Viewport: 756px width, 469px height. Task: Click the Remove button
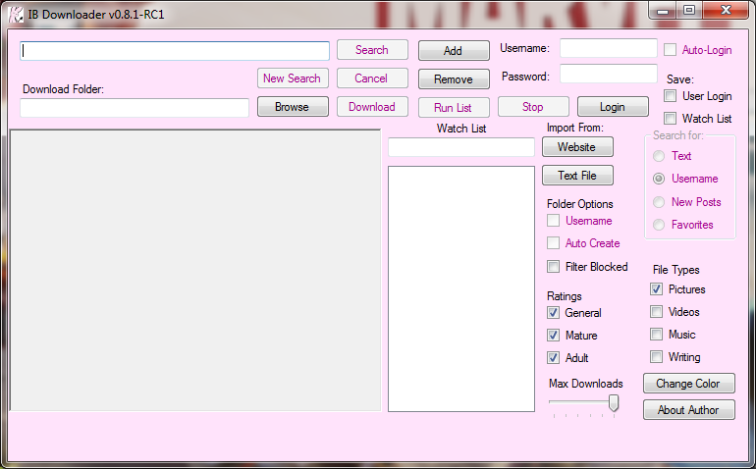(454, 79)
